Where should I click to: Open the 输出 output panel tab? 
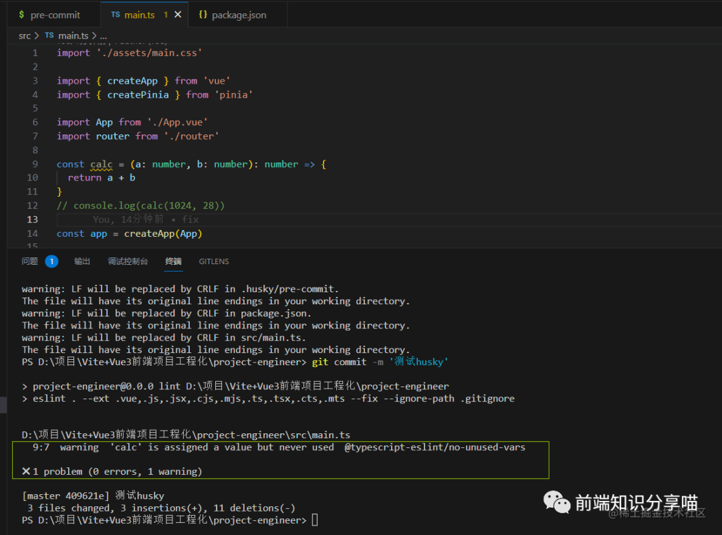click(x=82, y=261)
